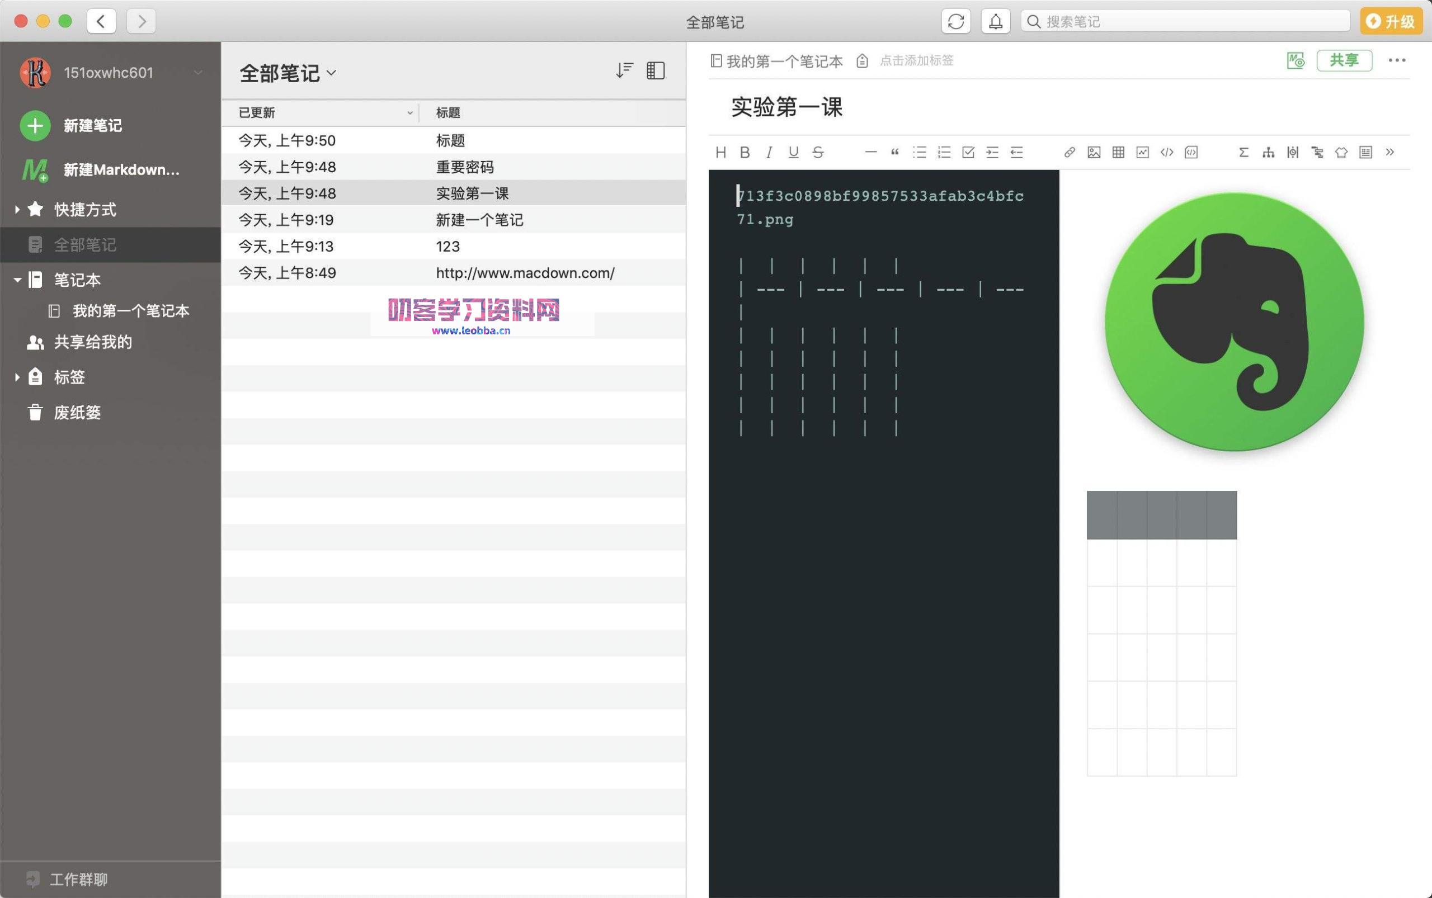1432x898 pixels.
Task: Expand the 快捷方式 section
Action: pyautogui.click(x=17, y=209)
